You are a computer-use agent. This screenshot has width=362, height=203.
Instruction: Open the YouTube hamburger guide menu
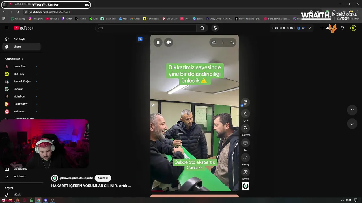7,28
